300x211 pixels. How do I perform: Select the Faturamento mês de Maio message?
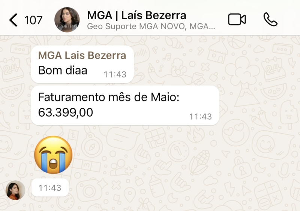pyautogui.click(x=125, y=105)
